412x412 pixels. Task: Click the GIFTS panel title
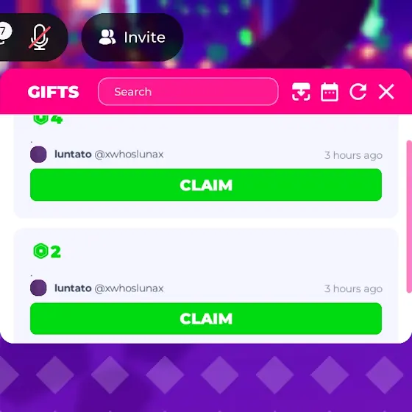click(53, 92)
